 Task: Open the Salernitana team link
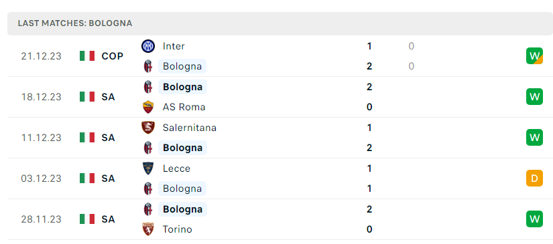pyautogui.click(x=190, y=127)
